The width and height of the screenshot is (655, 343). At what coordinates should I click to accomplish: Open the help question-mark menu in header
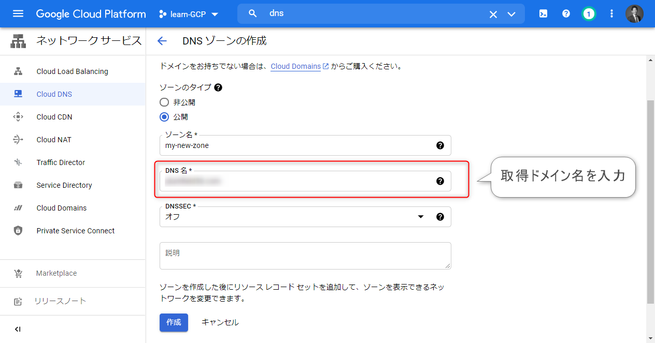[x=566, y=14]
